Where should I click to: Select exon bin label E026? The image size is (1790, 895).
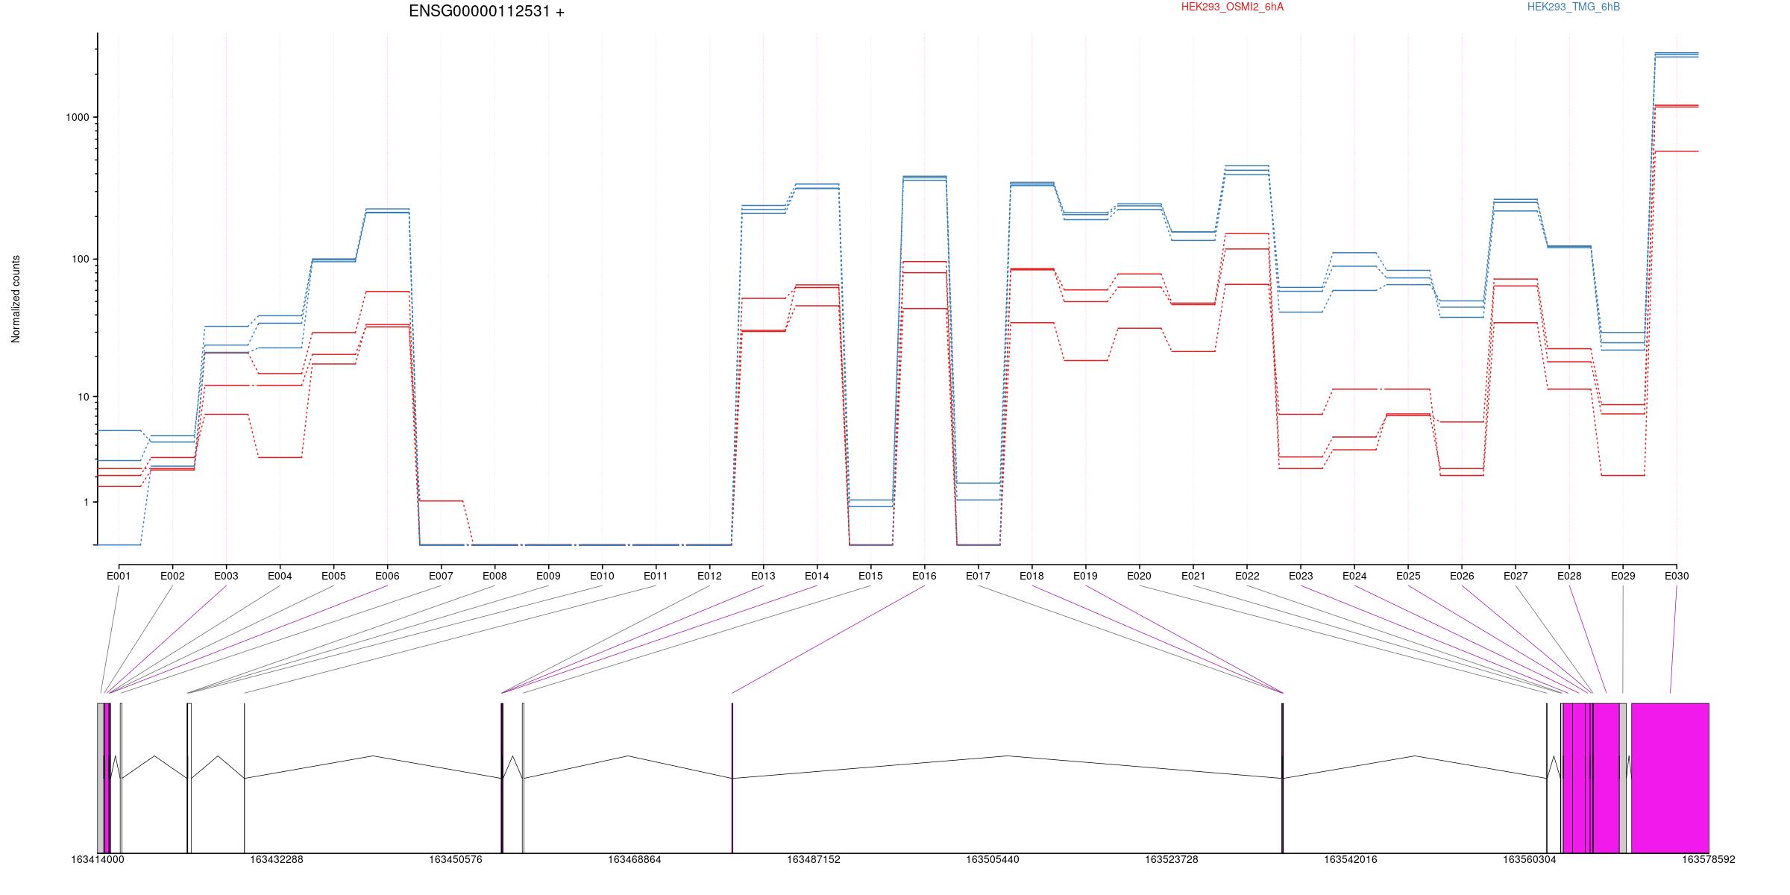[x=1462, y=576]
